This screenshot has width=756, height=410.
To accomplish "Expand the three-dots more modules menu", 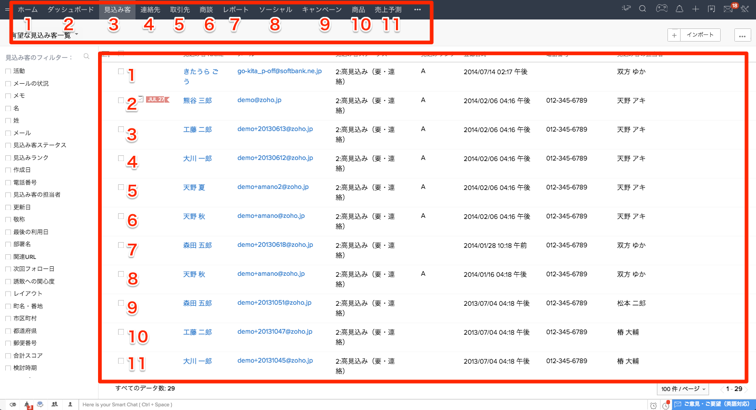I will click(x=418, y=10).
